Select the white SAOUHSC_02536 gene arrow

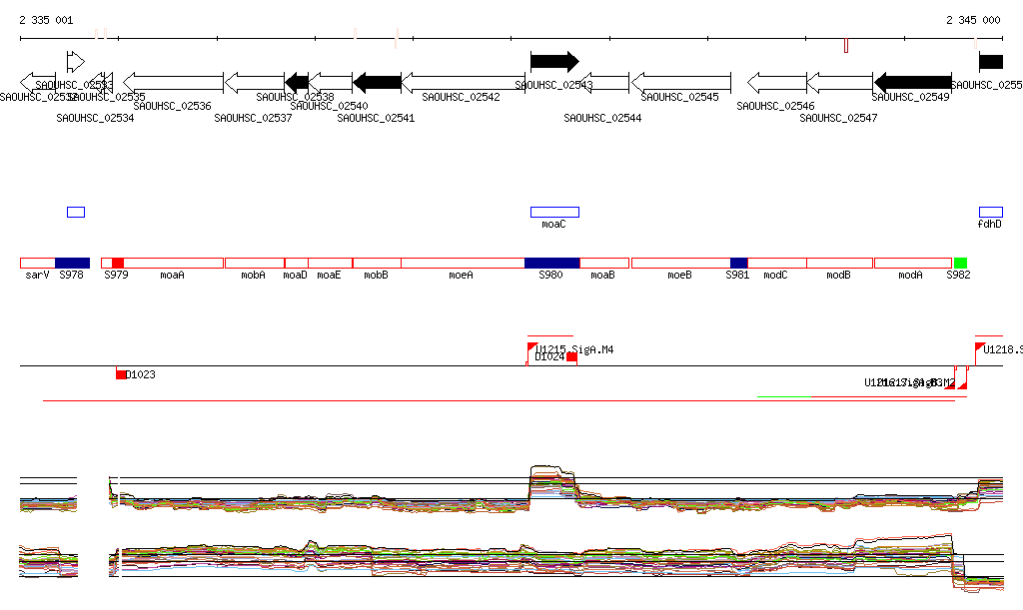(x=173, y=82)
